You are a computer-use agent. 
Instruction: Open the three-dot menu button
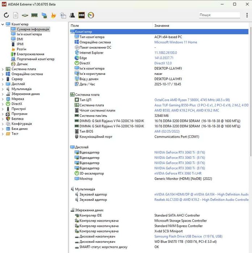tap(247, 15)
